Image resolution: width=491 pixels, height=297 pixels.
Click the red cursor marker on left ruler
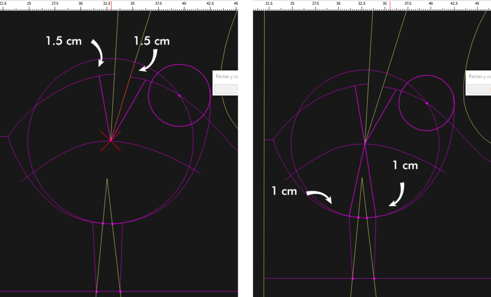[111, 4]
